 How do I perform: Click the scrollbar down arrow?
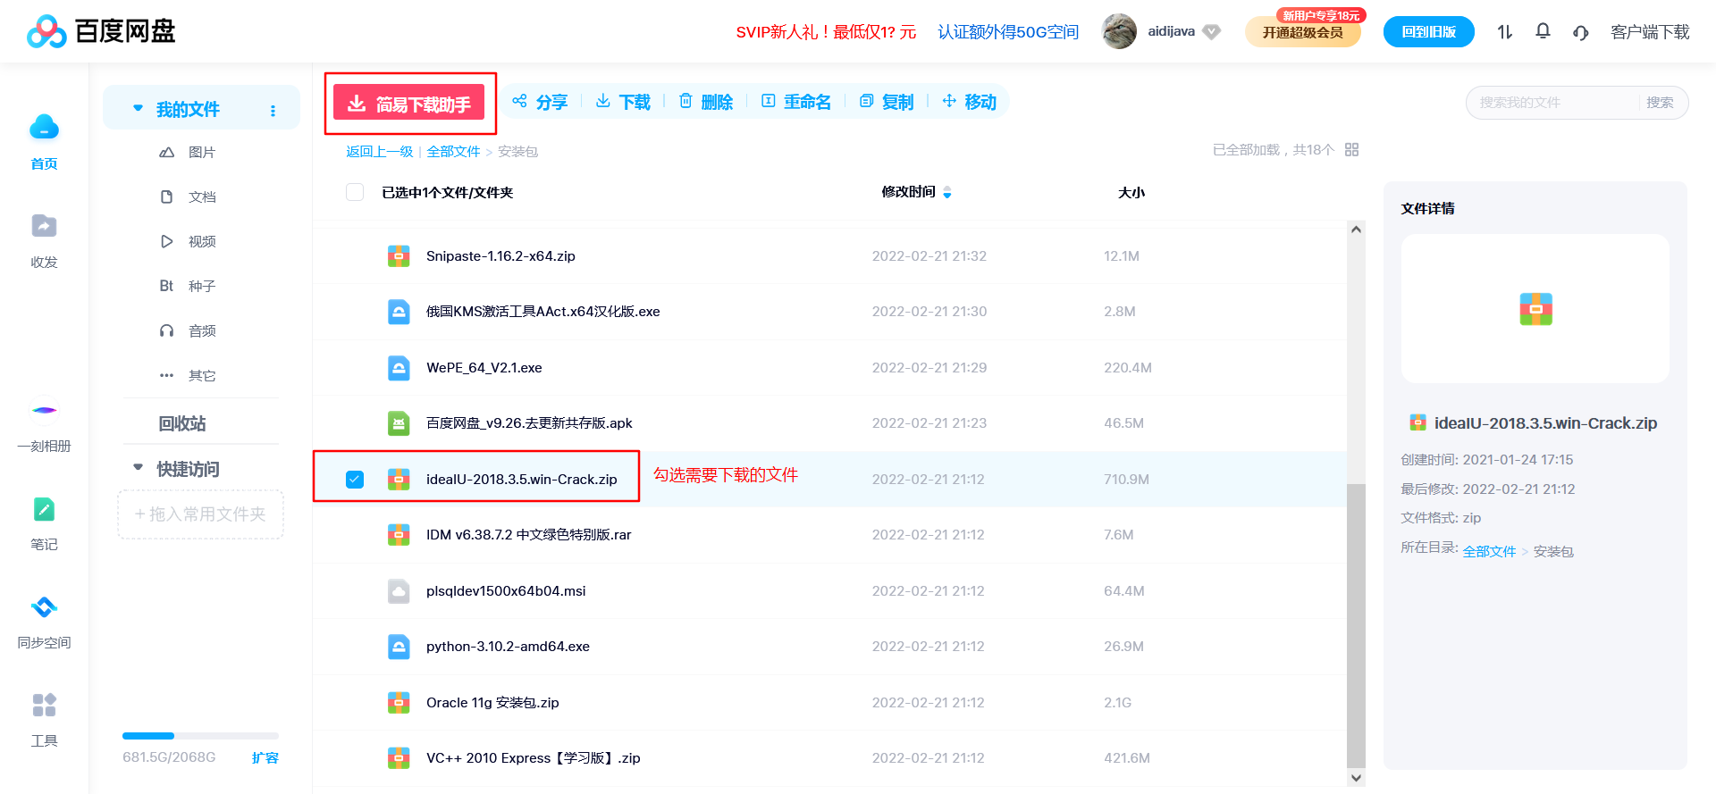(x=1356, y=778)
